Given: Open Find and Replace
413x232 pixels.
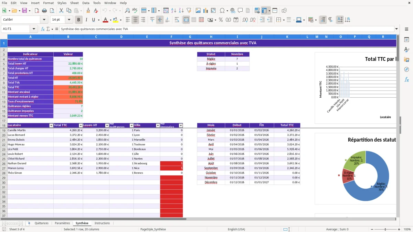Looking at the screenshot, I should [x=127, y=11].
